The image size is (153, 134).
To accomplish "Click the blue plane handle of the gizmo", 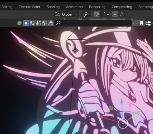I will click(119, 114).
